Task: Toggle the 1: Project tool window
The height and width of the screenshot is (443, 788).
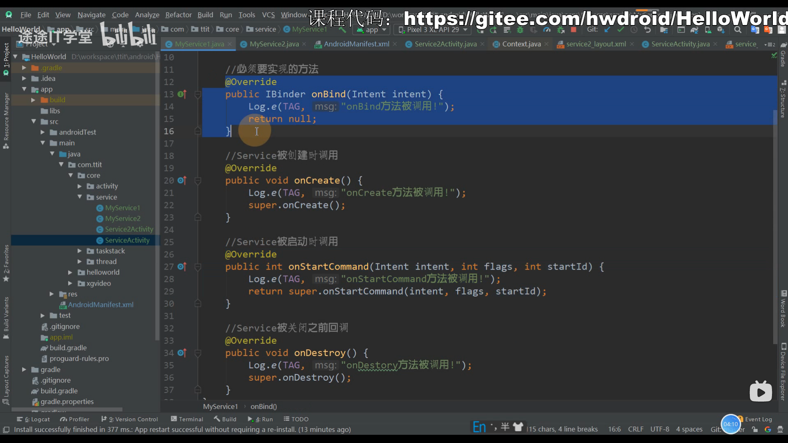Action: tap(6, 59)
